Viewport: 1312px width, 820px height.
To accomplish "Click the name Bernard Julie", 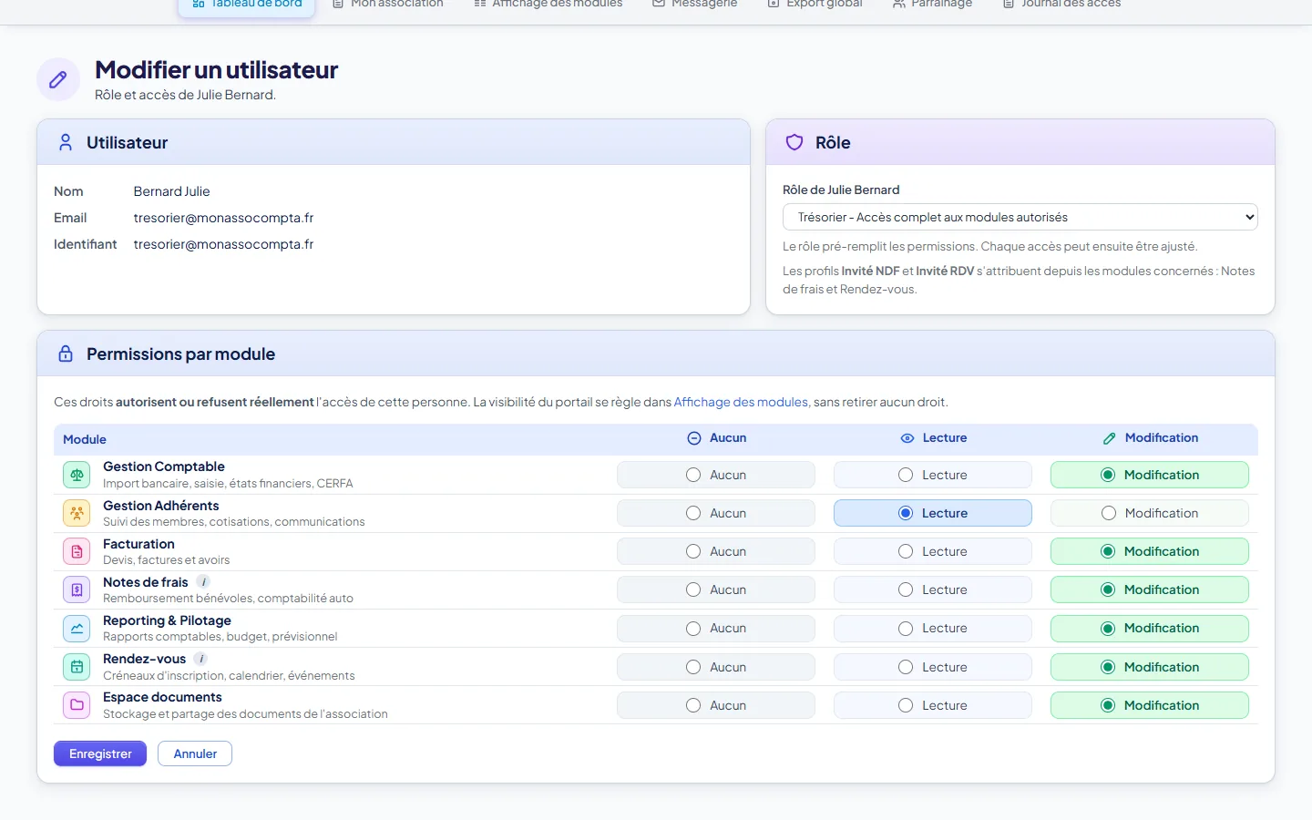I will pyautogui.click(x=171, y=191).
